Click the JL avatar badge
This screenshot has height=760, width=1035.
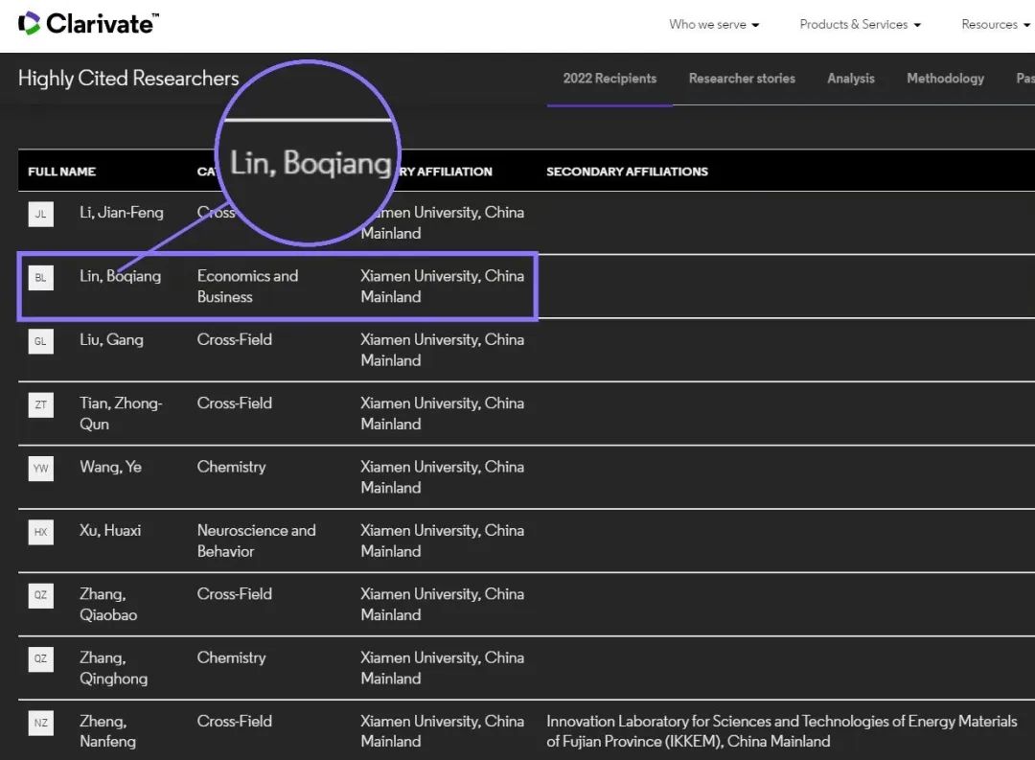pos(40,214)
